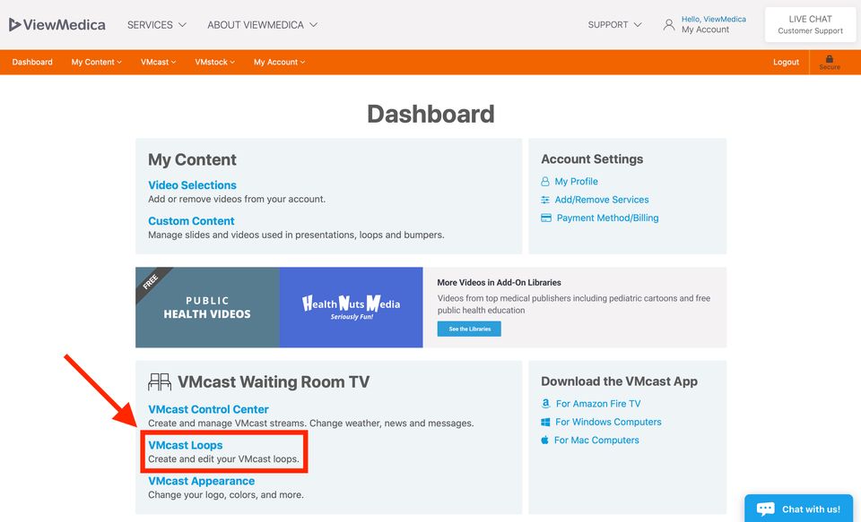Open the VMcast orange bar menu
The height and width of the screenshot is (522, 861).
click(x=158, y=62)
